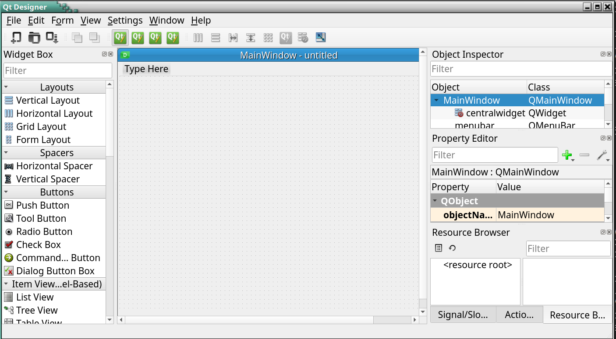Image resolution: width=616 pixels, height=339 pixels.
Task: Float the Widget Box dock panel
Action: click(x=105, y=54)
